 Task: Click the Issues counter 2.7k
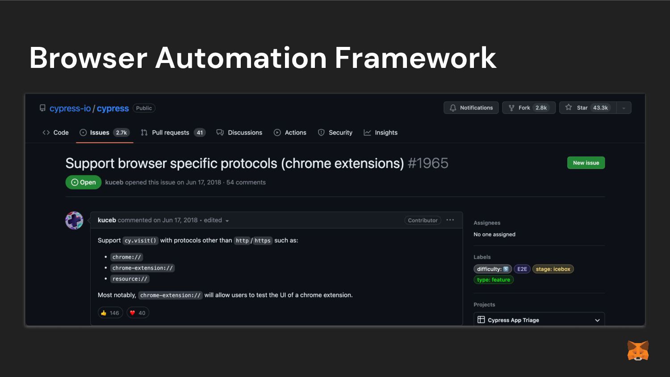pos(121,133)
